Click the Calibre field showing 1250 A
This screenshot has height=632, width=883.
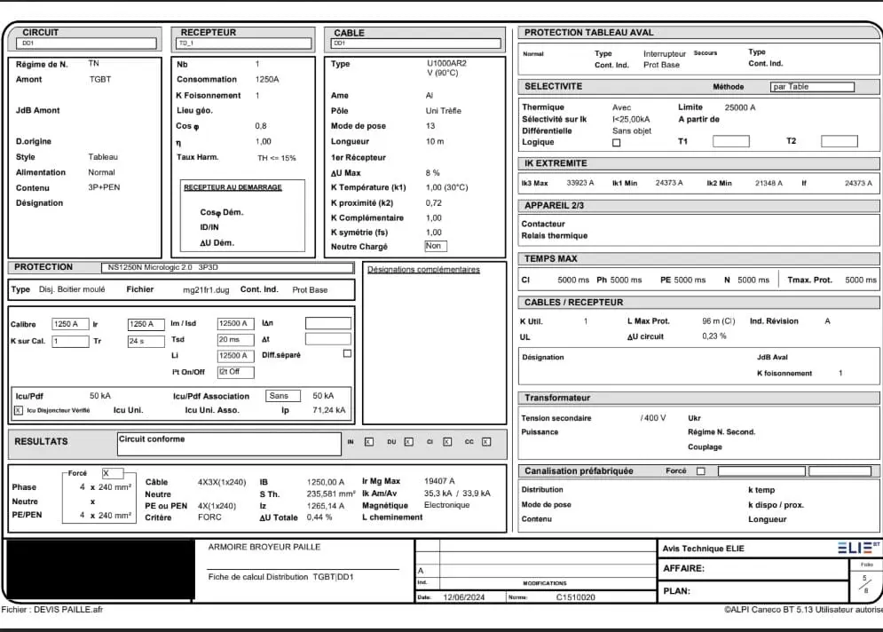(x=70, y=324)
